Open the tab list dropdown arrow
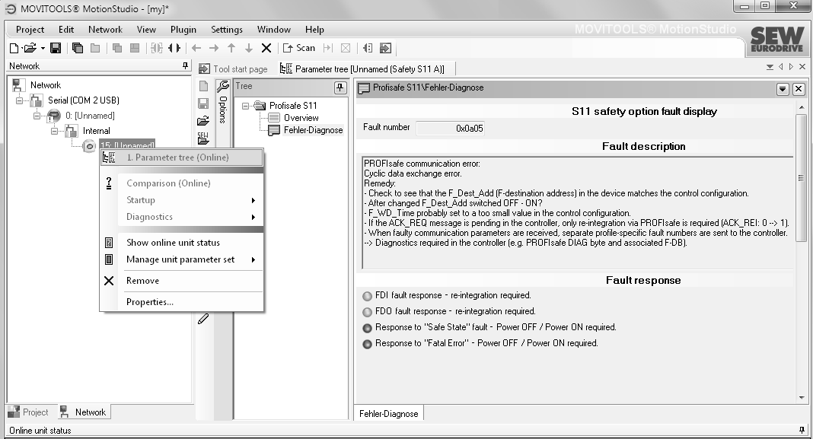The width and height of the screenshot is (813, 439). pos(770,67)
